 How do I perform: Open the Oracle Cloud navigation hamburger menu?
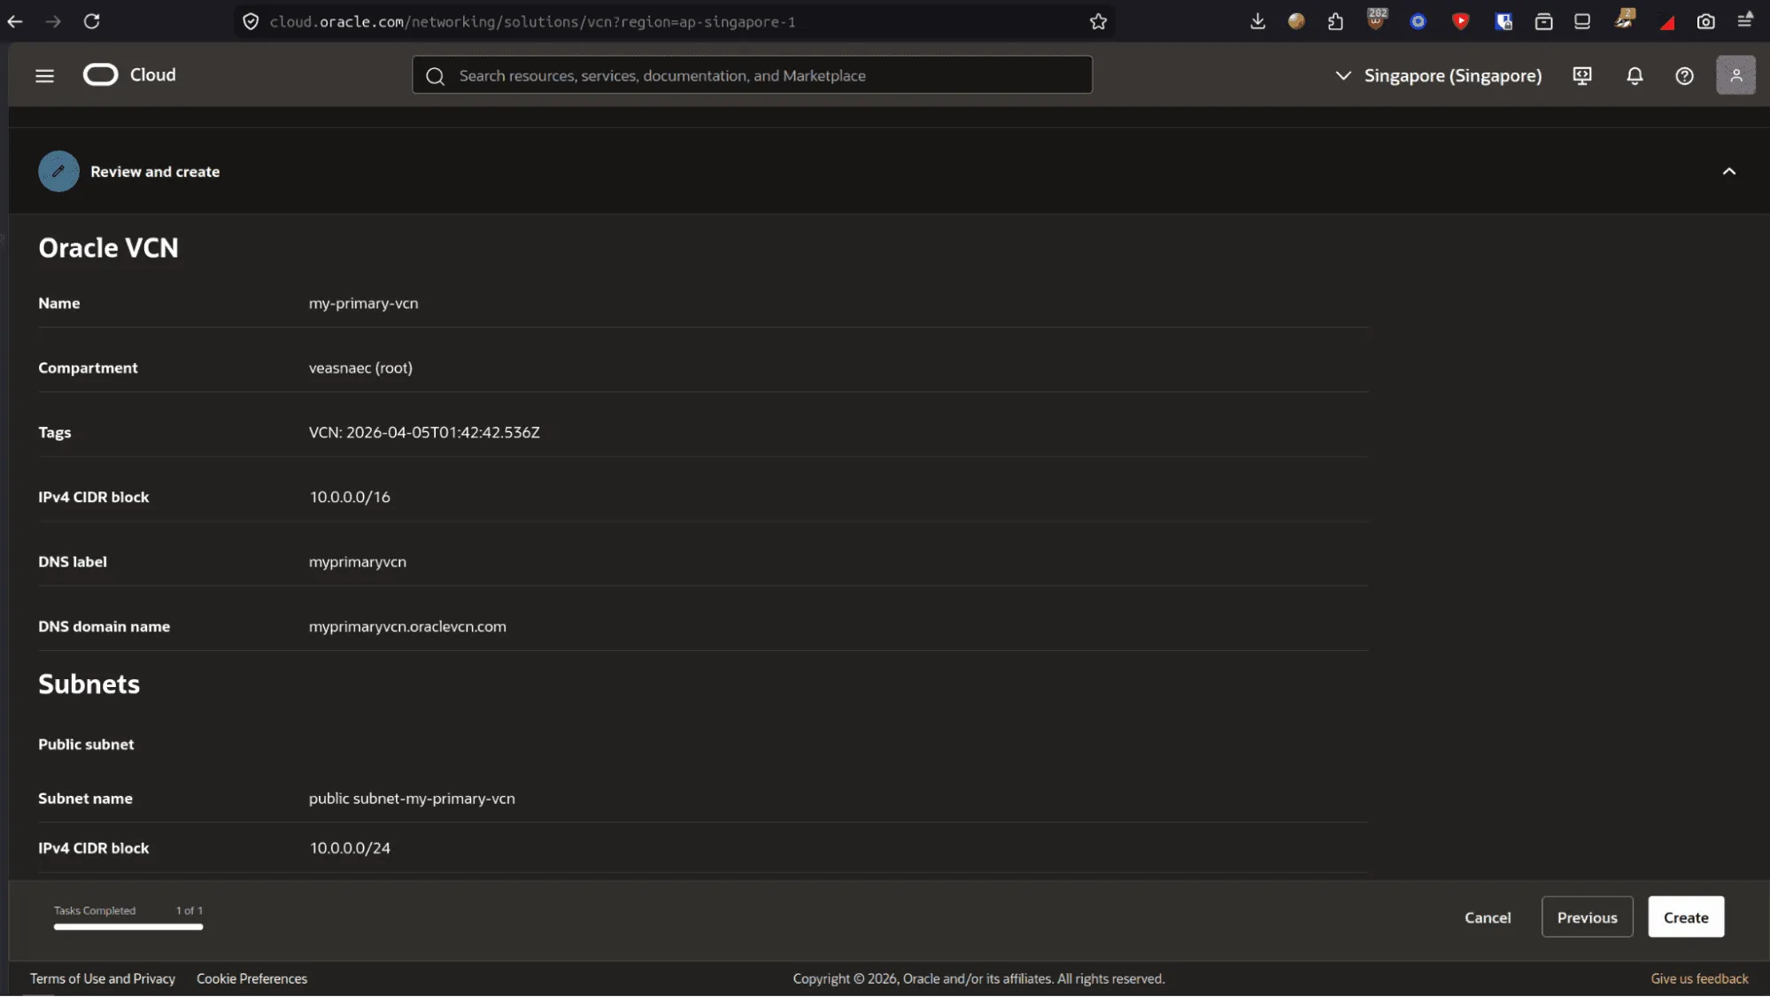point(44,76)
